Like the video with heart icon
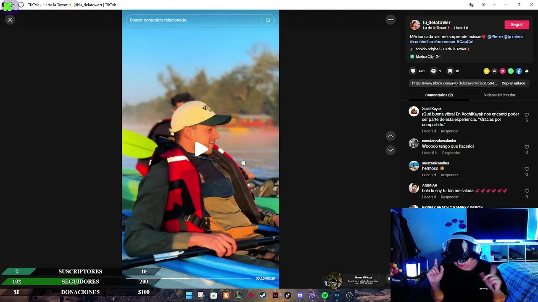This screenshot has width=538, height=302. (x=413, y=71)
